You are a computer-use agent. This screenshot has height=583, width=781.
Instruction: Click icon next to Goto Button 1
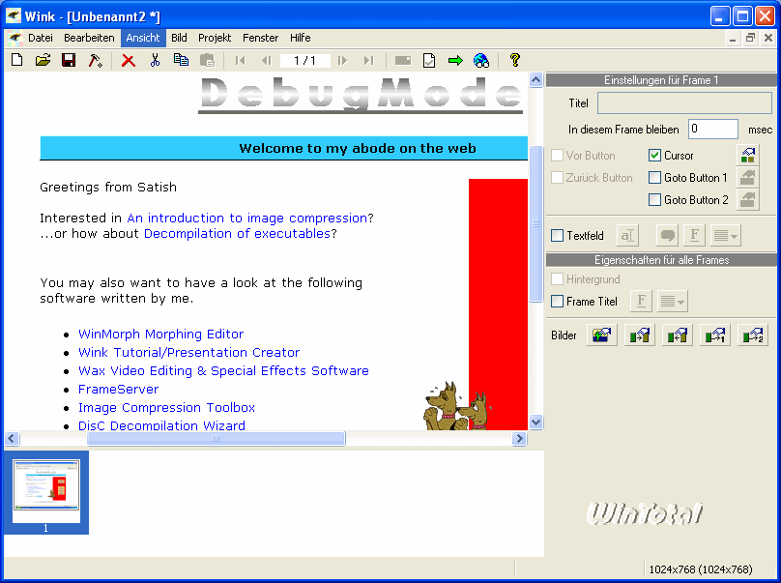747,177
